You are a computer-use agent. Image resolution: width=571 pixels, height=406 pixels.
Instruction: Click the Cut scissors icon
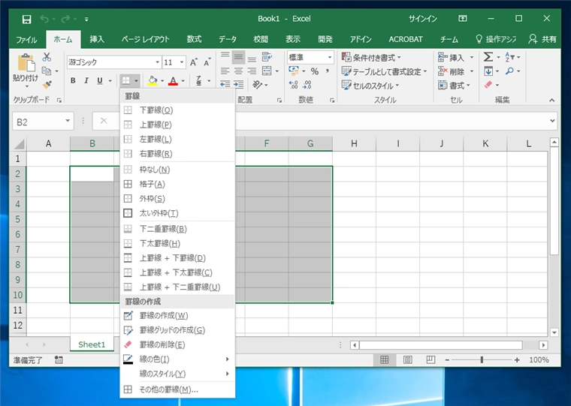point(47,57)
